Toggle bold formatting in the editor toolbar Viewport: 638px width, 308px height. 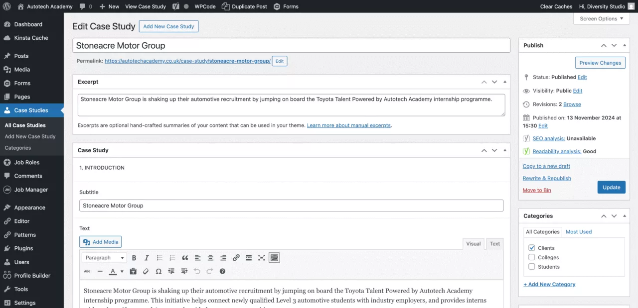pos(134,258)
